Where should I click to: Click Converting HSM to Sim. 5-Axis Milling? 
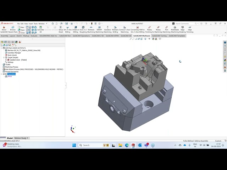point(138,29)
